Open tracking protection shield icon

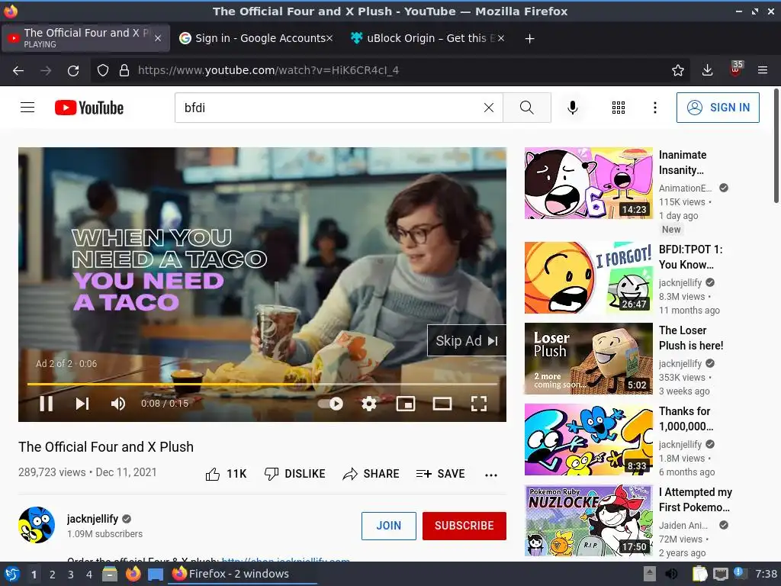(103, 70)
